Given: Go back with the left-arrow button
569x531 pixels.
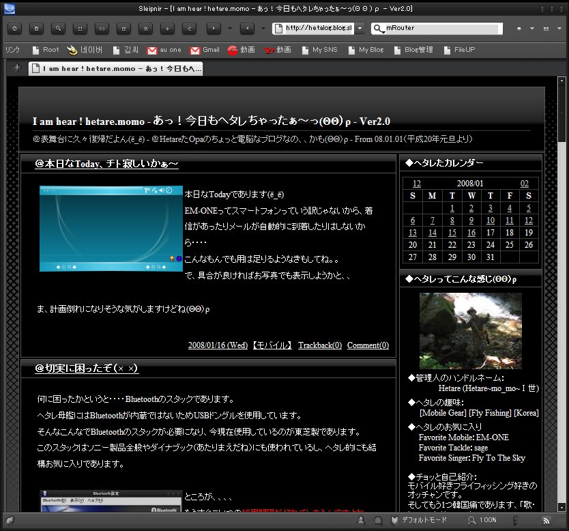Looking at the screenshot, I should 247,28.
